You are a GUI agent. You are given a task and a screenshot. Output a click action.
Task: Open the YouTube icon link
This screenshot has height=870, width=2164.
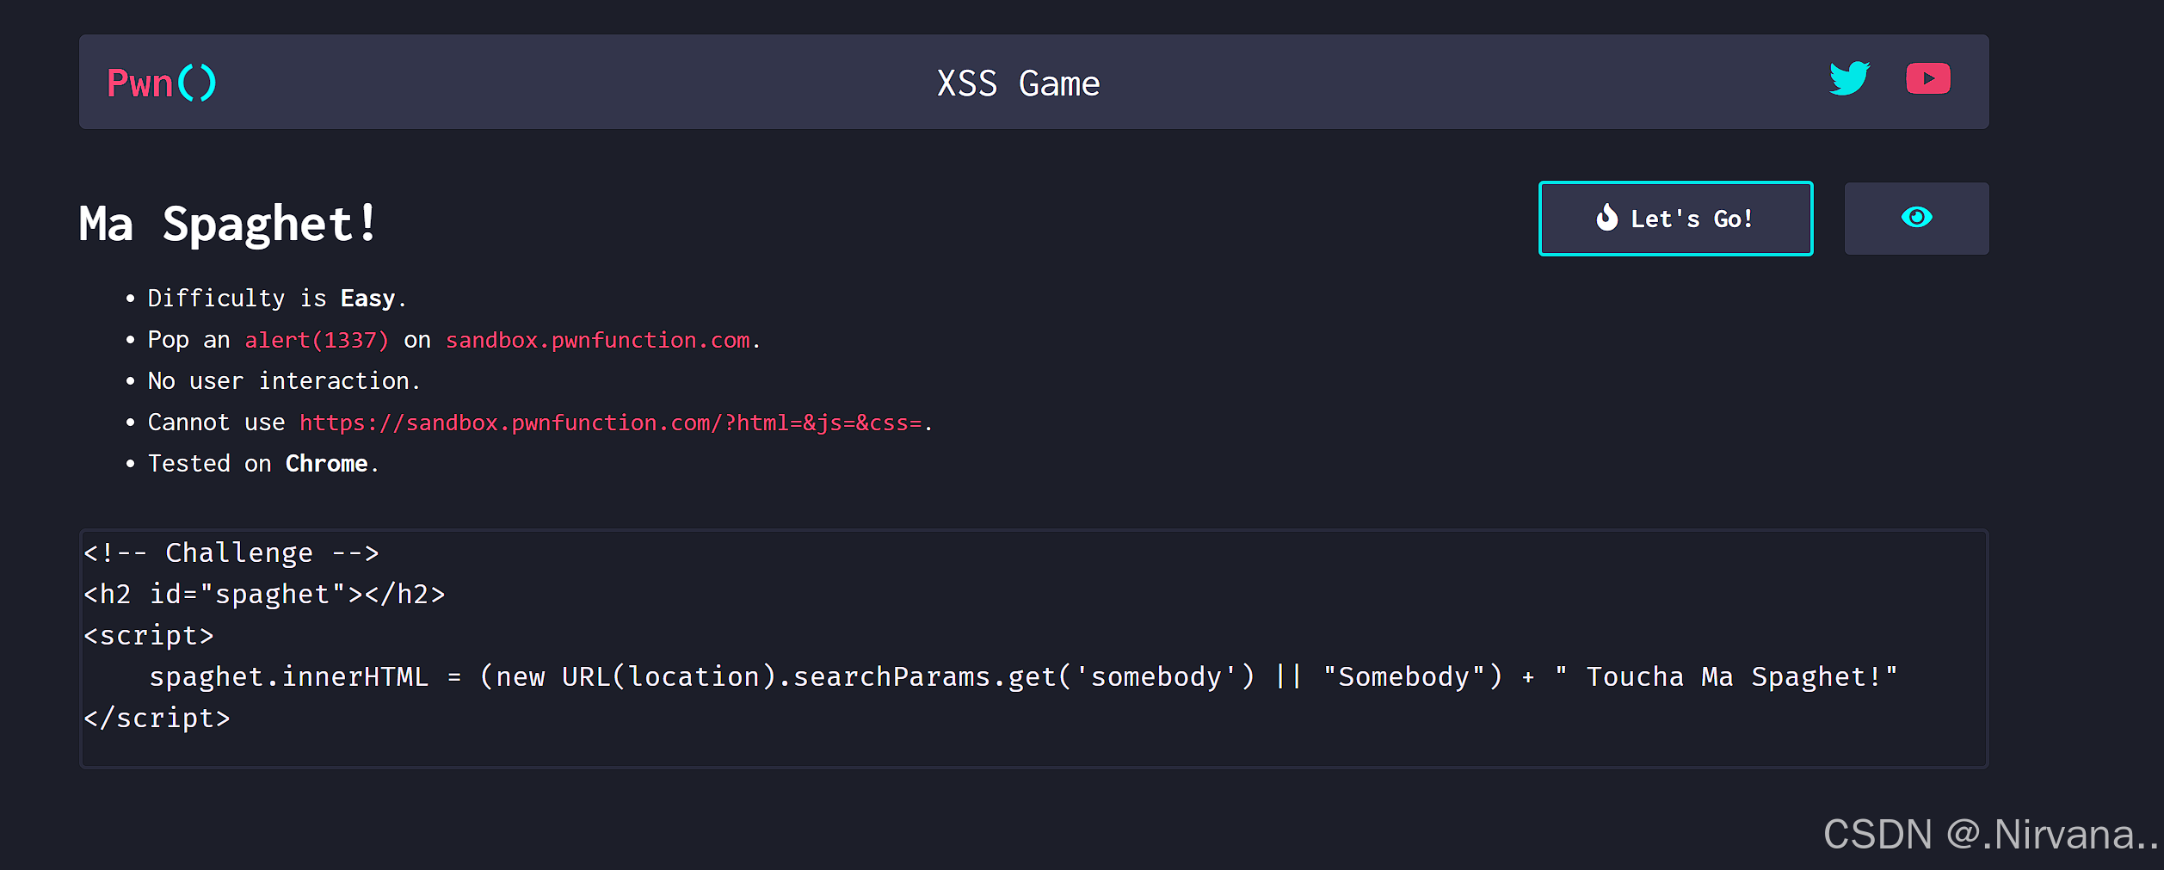click(1928, 78)
